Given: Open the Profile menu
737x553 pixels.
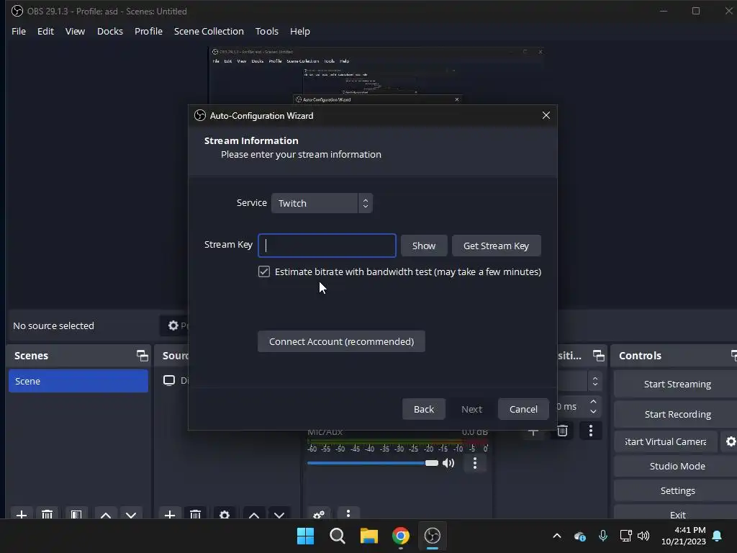Looking at the screenshot, I should [x=148, y=31].
